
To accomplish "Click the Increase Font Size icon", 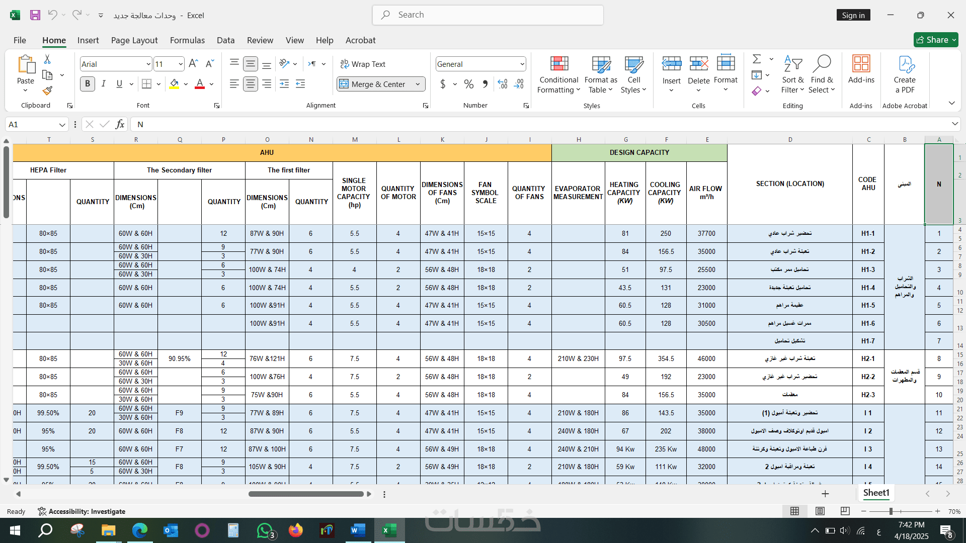I will (193, 64).
